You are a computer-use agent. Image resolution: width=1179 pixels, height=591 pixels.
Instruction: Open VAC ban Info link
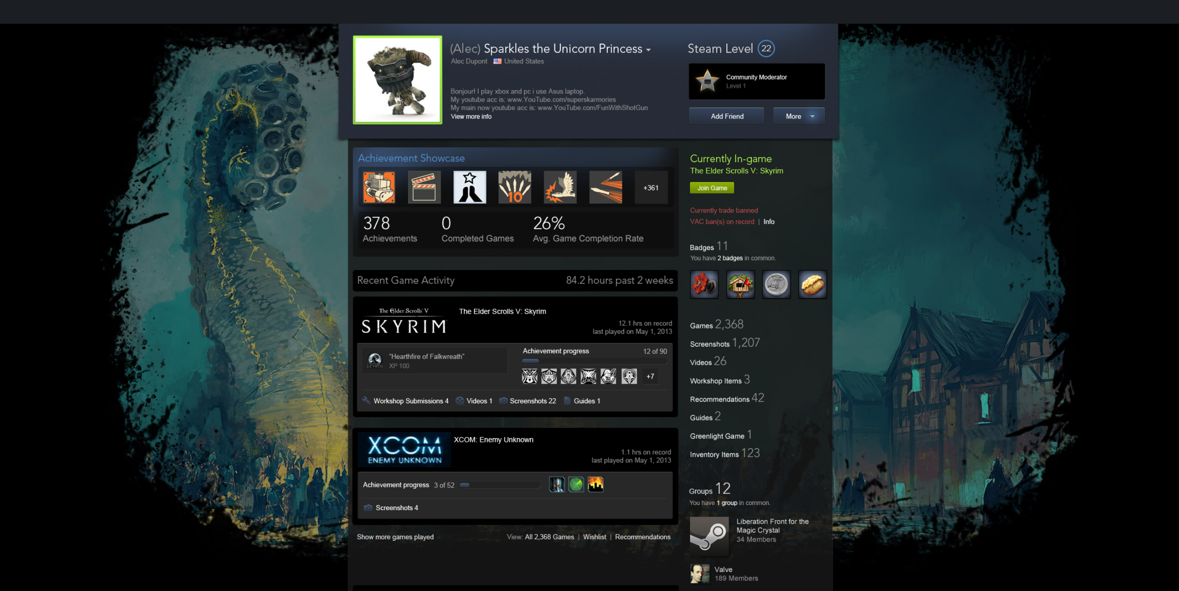[x=769, y=222]
